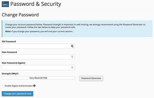
Task: Click the New Password (Again) label
Action: click(x=14, y=63)
